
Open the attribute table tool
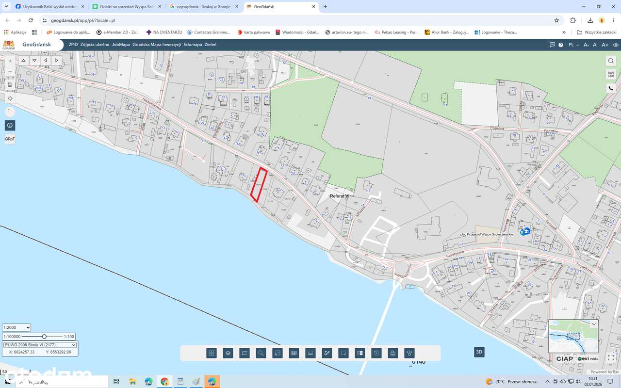(294, 353)
